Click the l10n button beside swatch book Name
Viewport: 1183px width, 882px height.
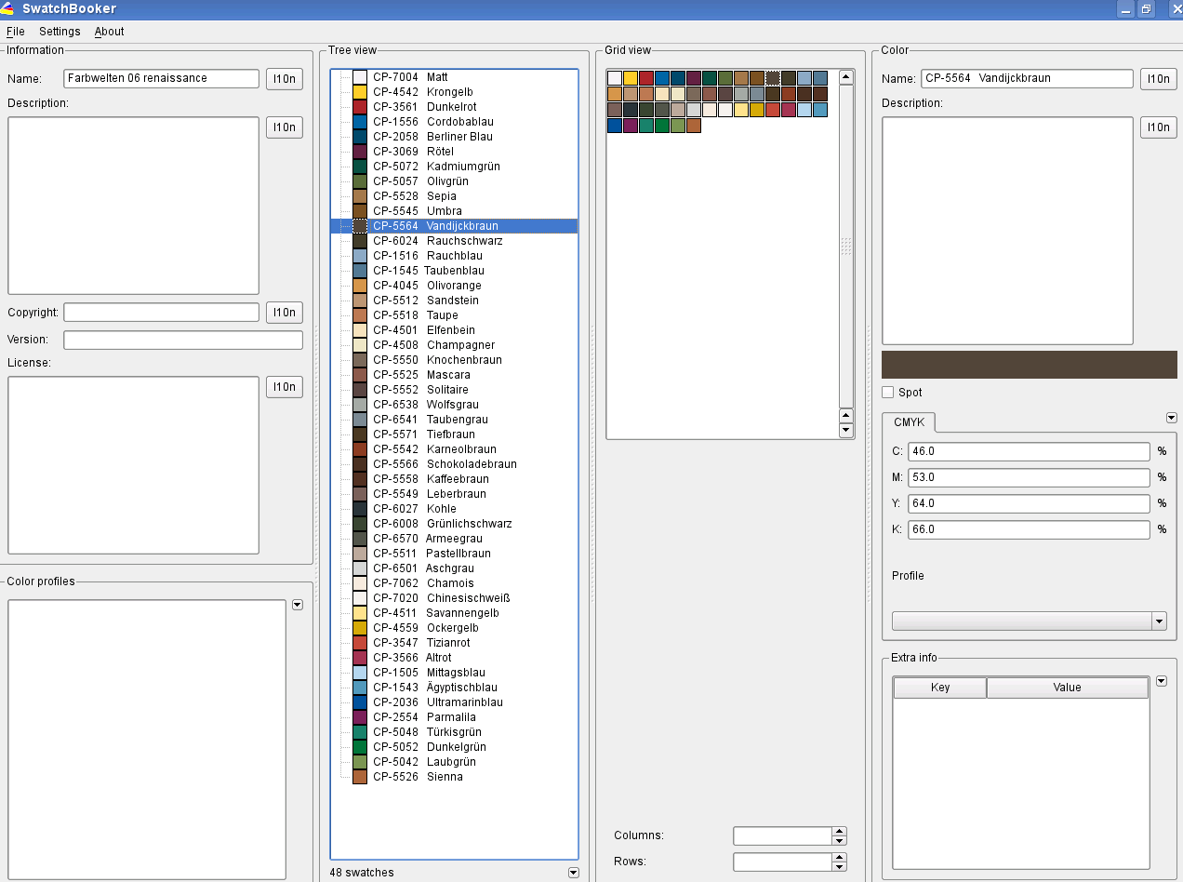284,79
